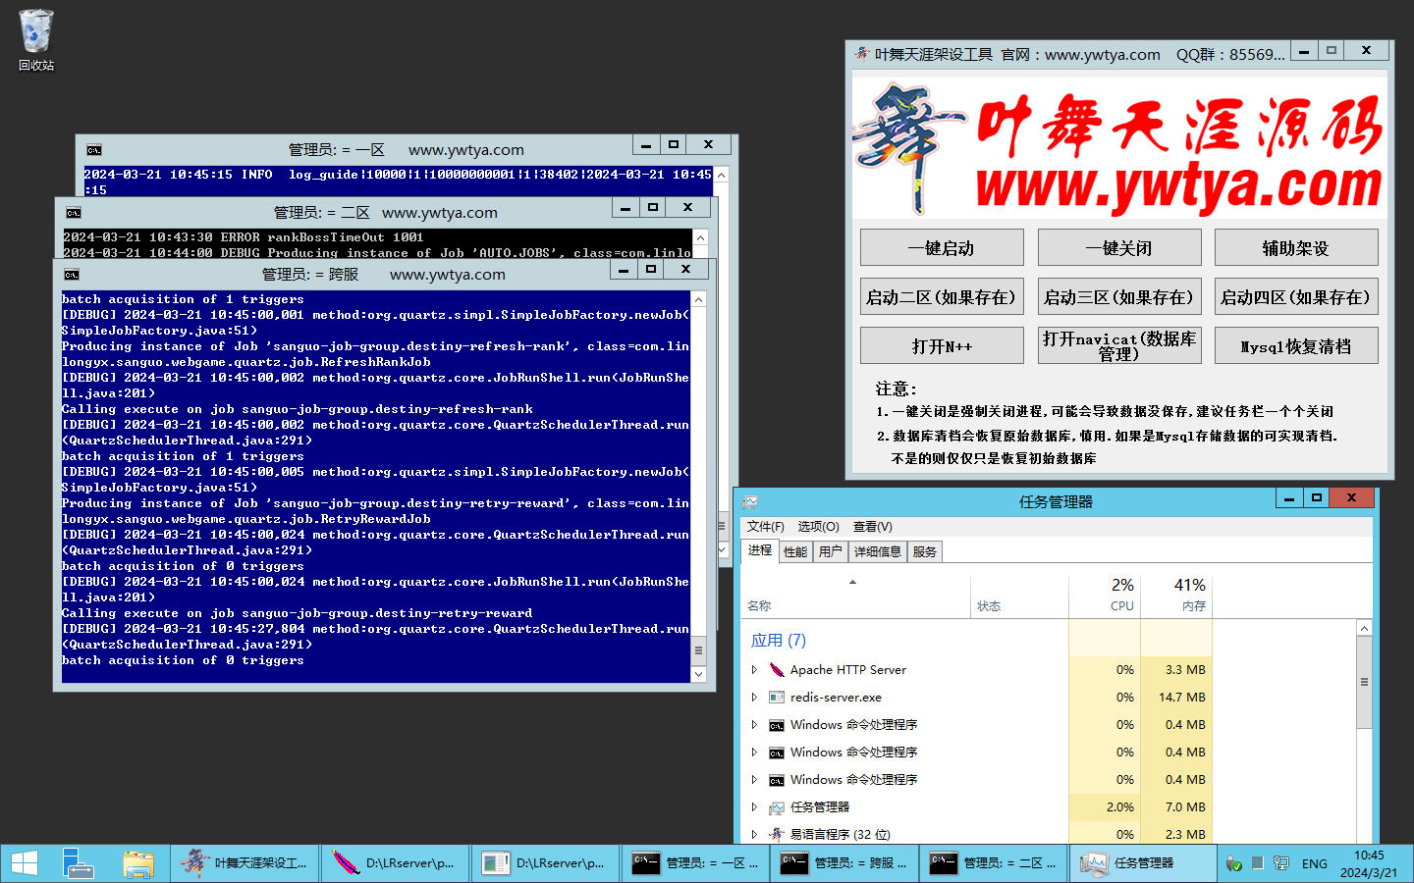This screenshot has height=883, width=1414.
Task: Click 启动三区(如果存在) button
Action: (1119, 297)
